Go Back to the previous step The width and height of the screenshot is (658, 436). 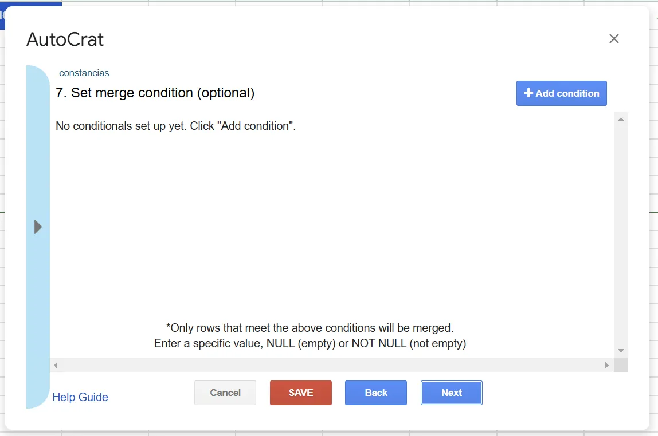[x=376, y=393]
